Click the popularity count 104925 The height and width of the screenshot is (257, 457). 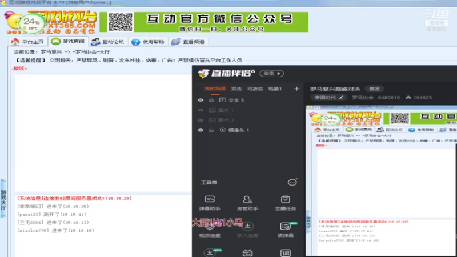[422, 98]
